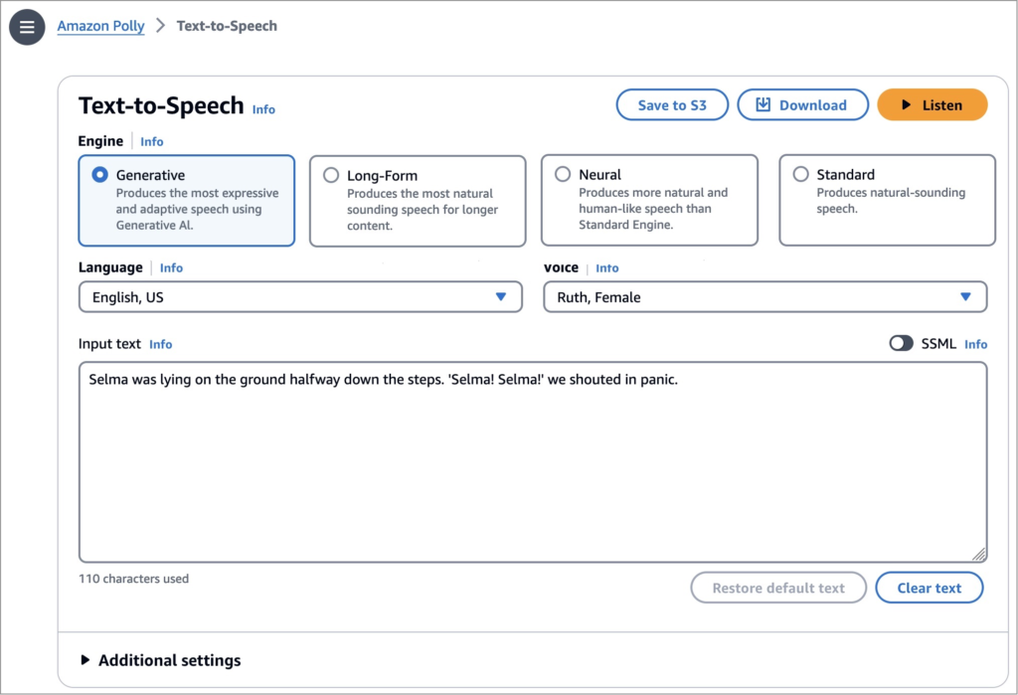This screenshot has width=1018, height=695.
Task: Open the Language dropdown showing English, US
Action: click(x=300, y=296)
